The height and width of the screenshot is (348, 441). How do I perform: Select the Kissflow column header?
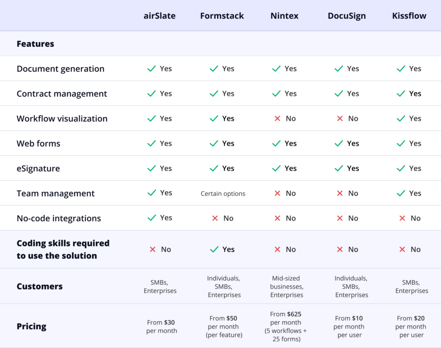409,16
